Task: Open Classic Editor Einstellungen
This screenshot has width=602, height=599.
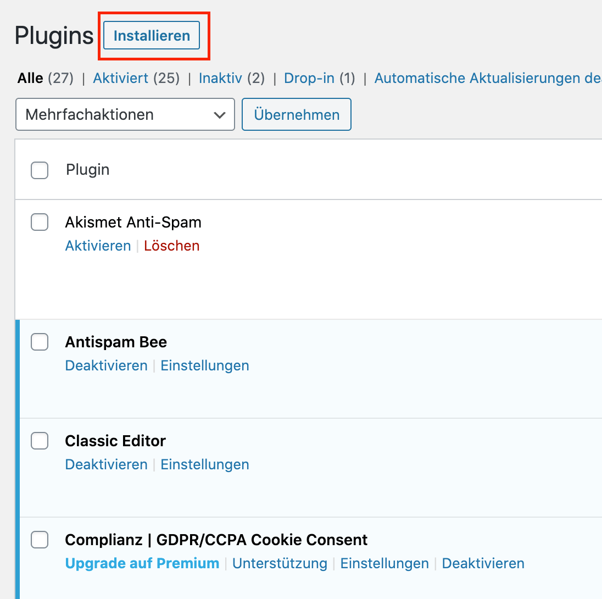Action: pos(205,464)
